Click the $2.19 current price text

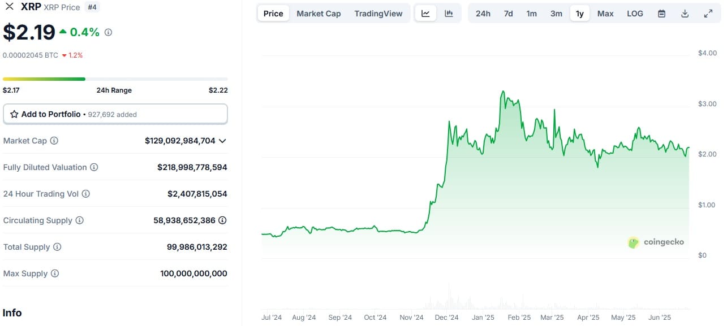pyautogui.click(x=29, y=32)
